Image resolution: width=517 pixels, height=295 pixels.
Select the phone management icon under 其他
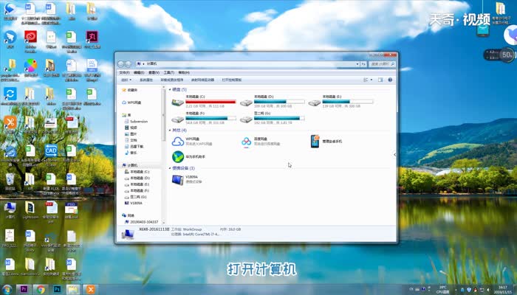point(315,142)
